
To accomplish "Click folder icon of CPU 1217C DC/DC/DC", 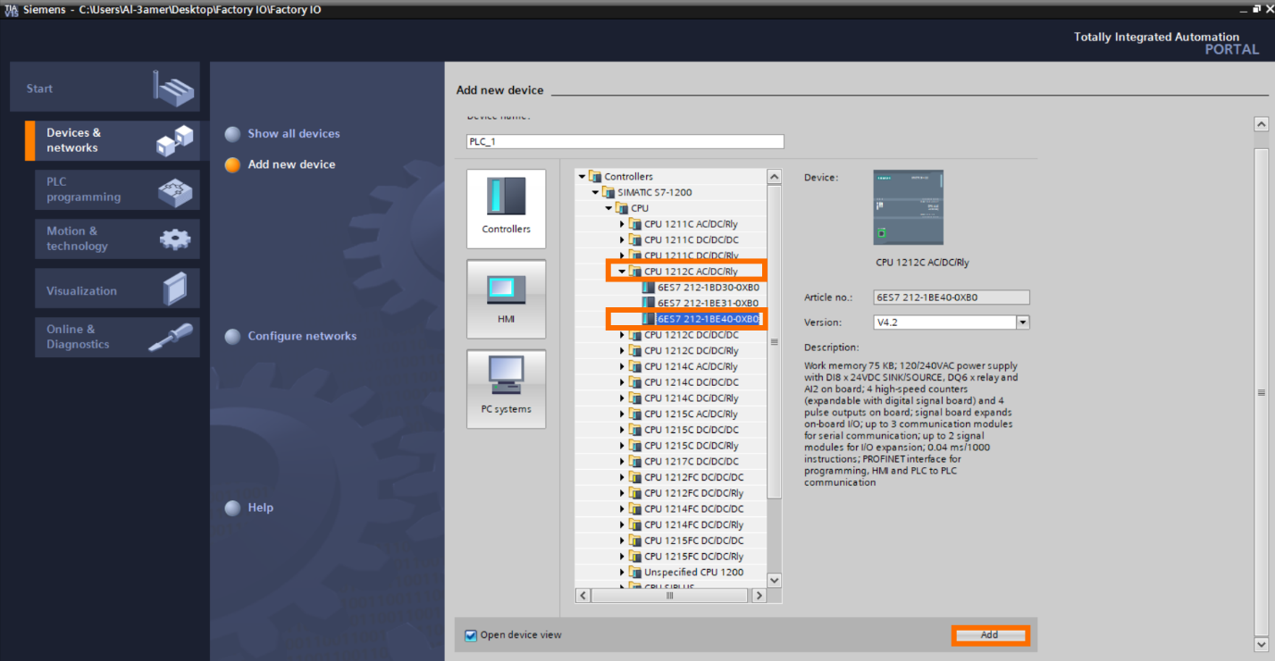I will (x=635, y=462).
